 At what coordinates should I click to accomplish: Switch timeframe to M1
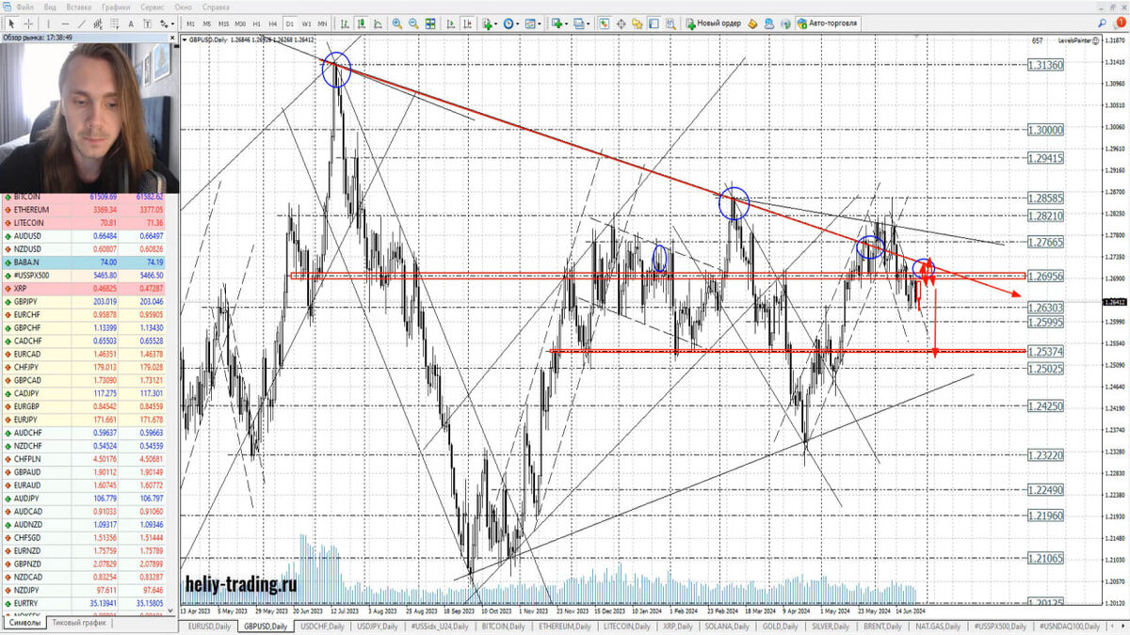coord(190,23)
